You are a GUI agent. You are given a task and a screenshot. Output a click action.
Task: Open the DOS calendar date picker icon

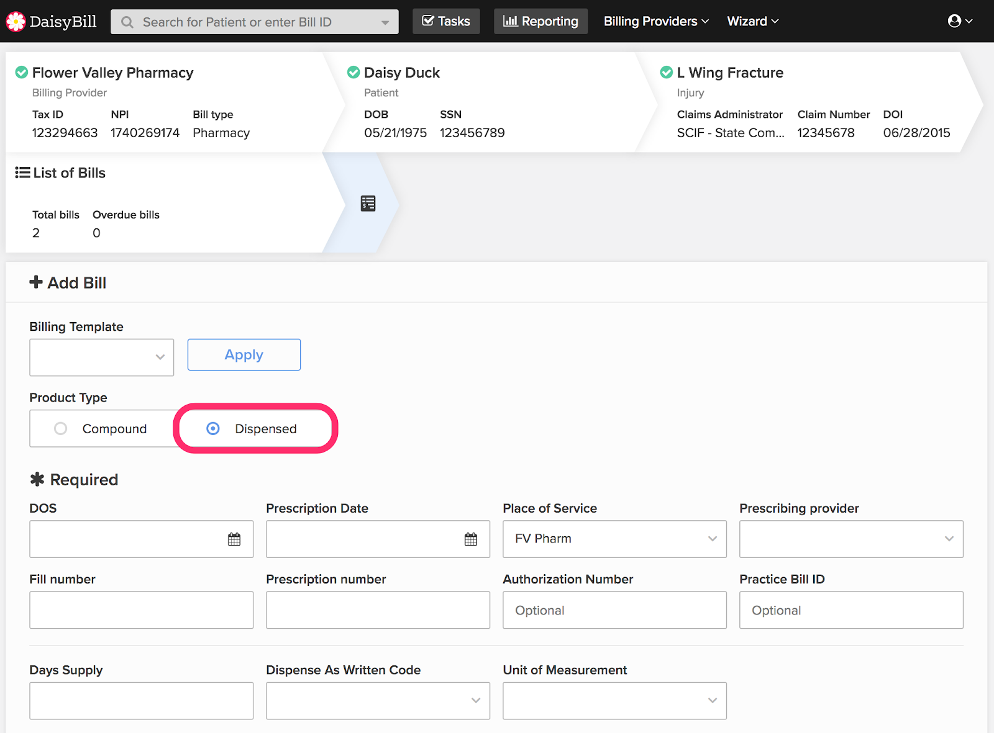tap(234, 539)
